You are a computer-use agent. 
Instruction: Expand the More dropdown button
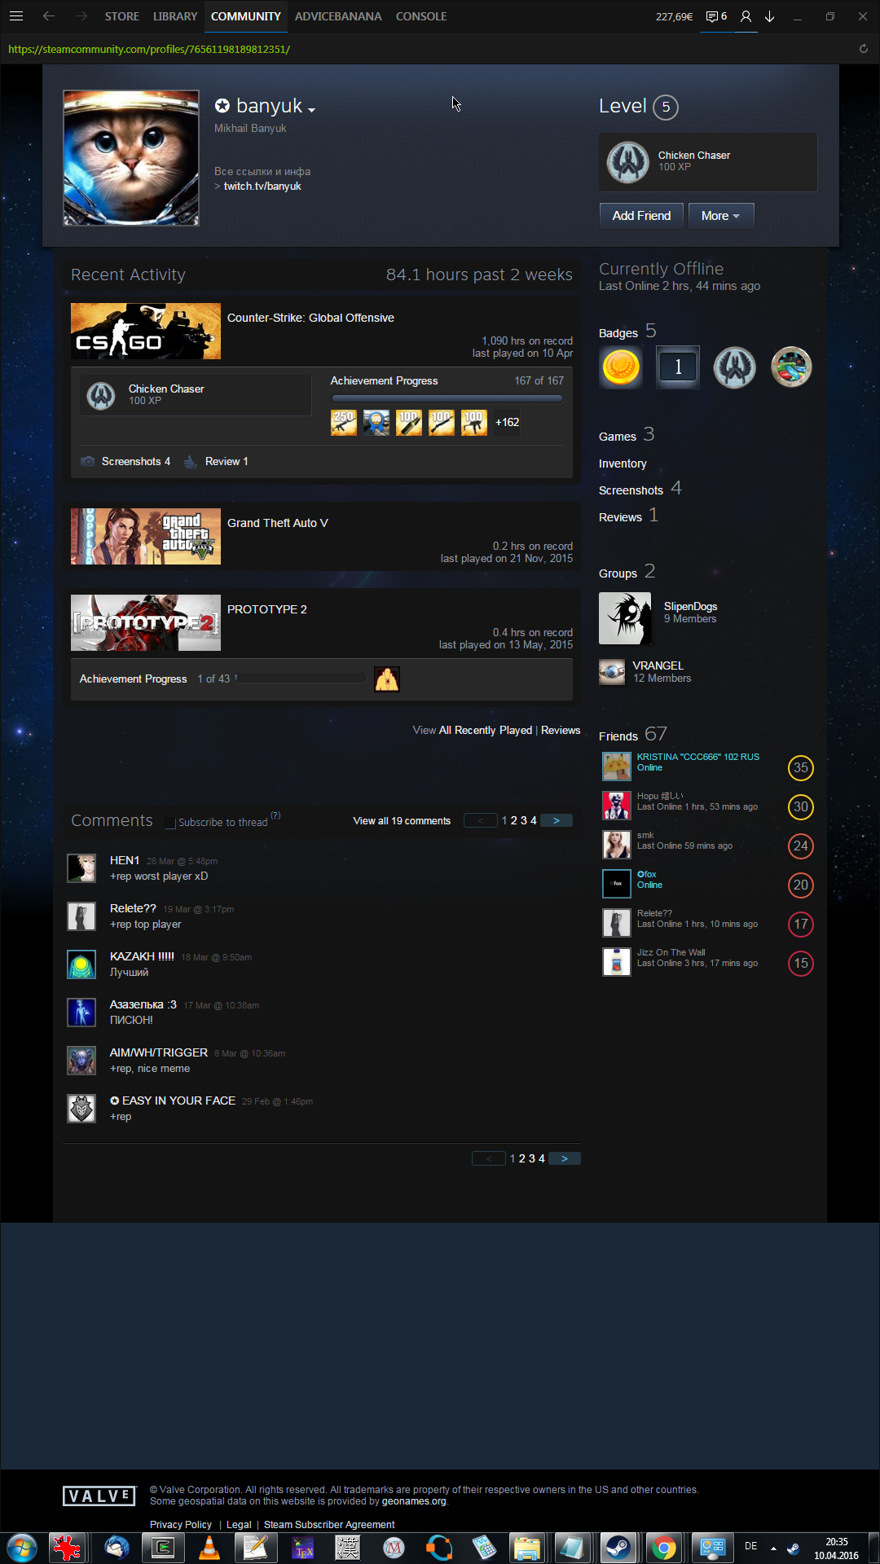point(720,216)
